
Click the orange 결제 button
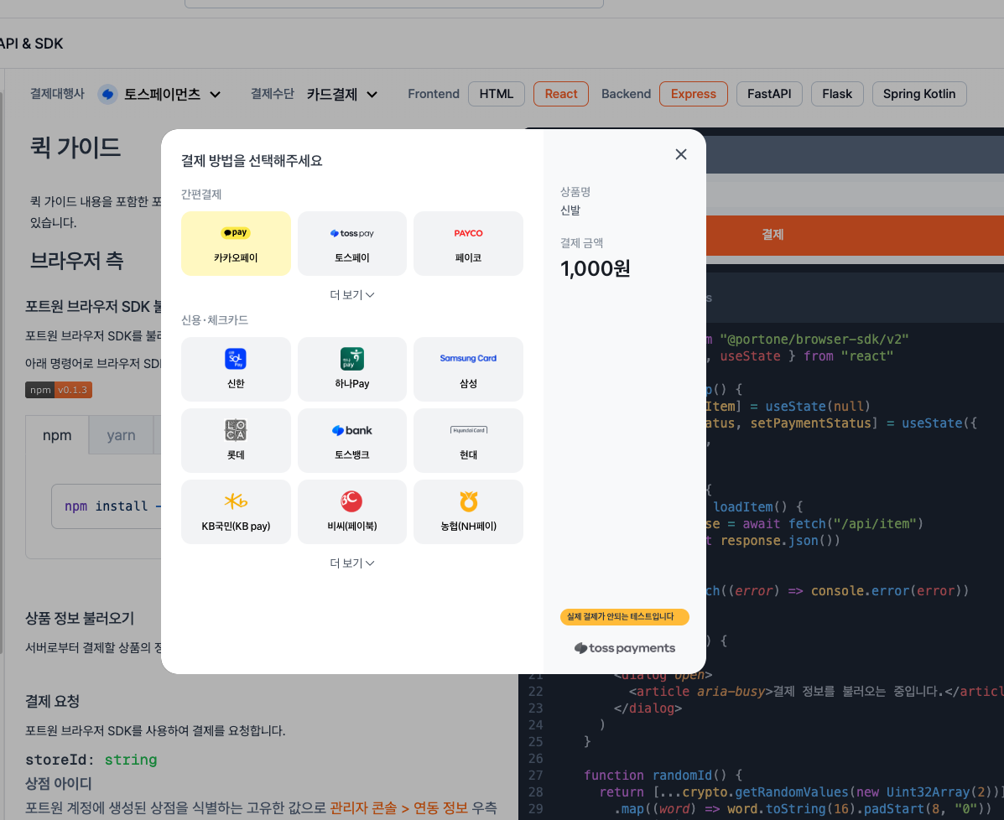click(854, 235)
